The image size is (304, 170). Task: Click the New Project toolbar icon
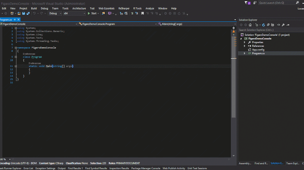(x=12, y=14)
